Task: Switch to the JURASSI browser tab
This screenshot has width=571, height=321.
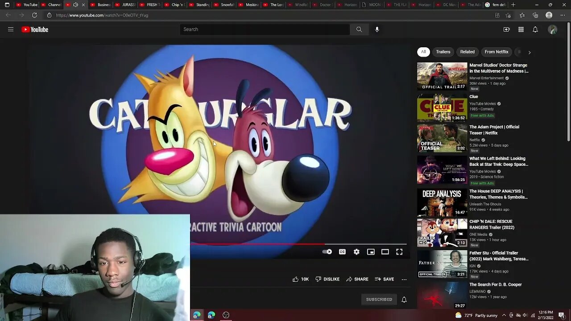Action: click(124, 4)
